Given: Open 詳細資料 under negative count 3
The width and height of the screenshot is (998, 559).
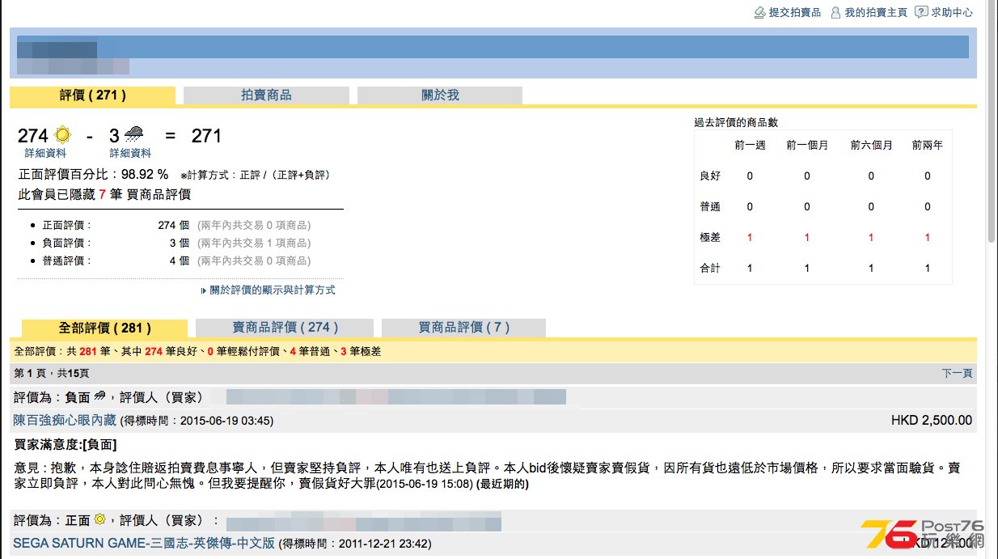Looking at the screenshot, I should (x=130, y=153).
